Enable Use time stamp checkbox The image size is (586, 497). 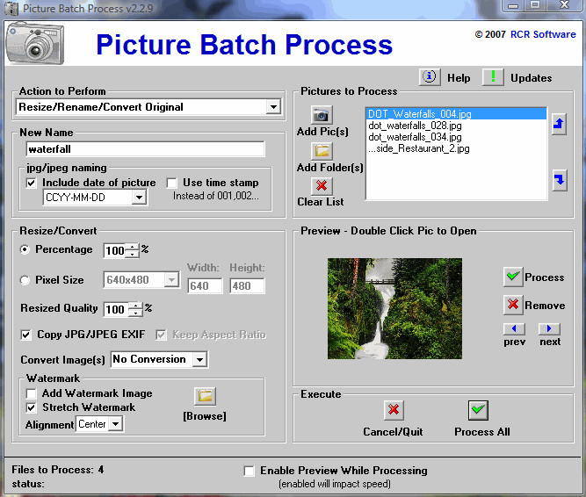pos(171,183)
